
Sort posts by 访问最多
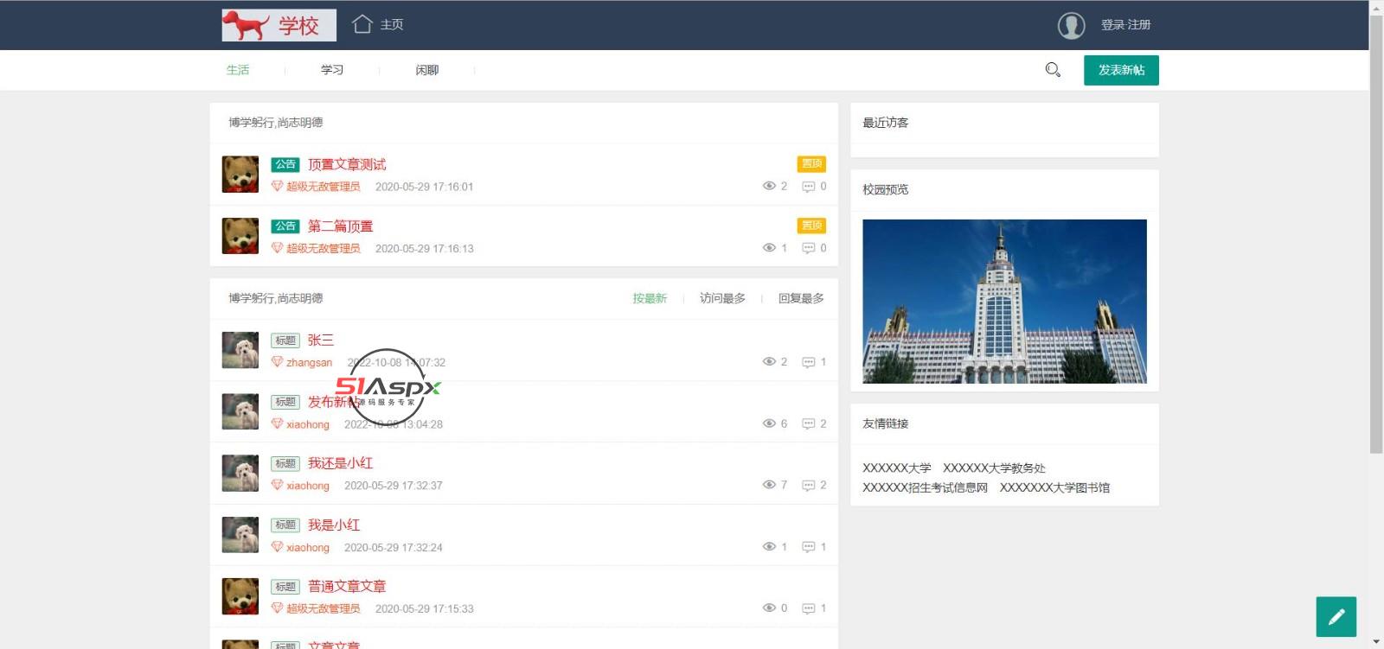(722, 298)
